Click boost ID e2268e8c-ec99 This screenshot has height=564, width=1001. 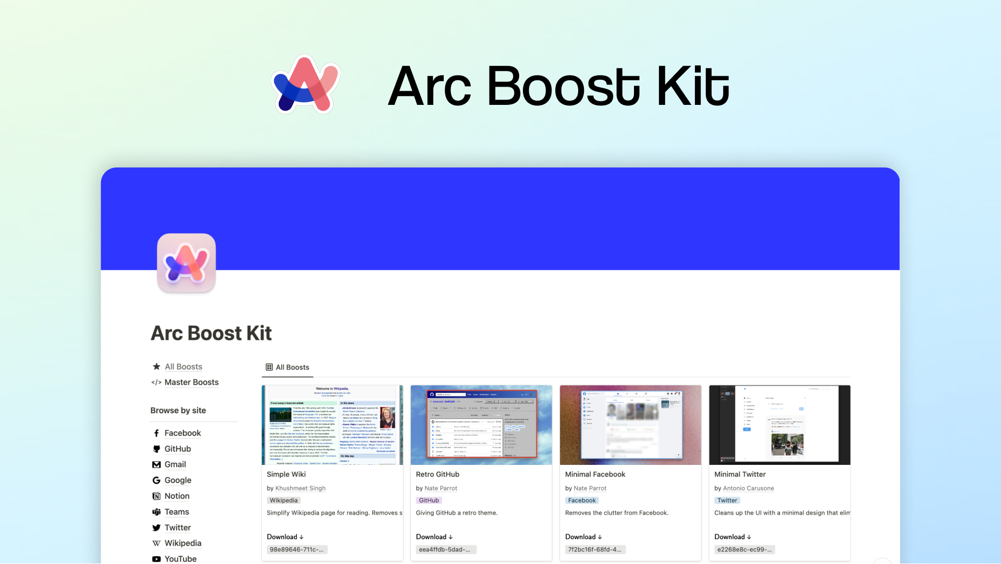point(744,549)
